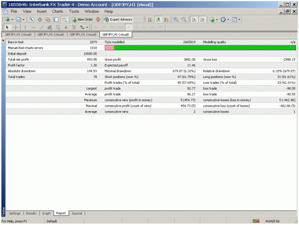The image size is (299, 225).
Task: Switch to bar chart view
Action: 150,20
